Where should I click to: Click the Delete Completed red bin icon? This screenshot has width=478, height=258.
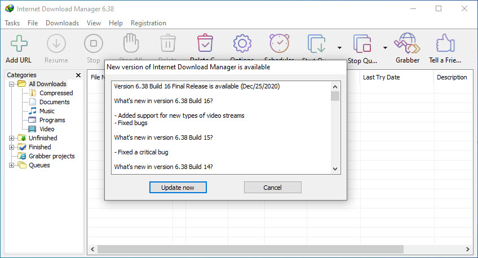[x=205, y=43]
